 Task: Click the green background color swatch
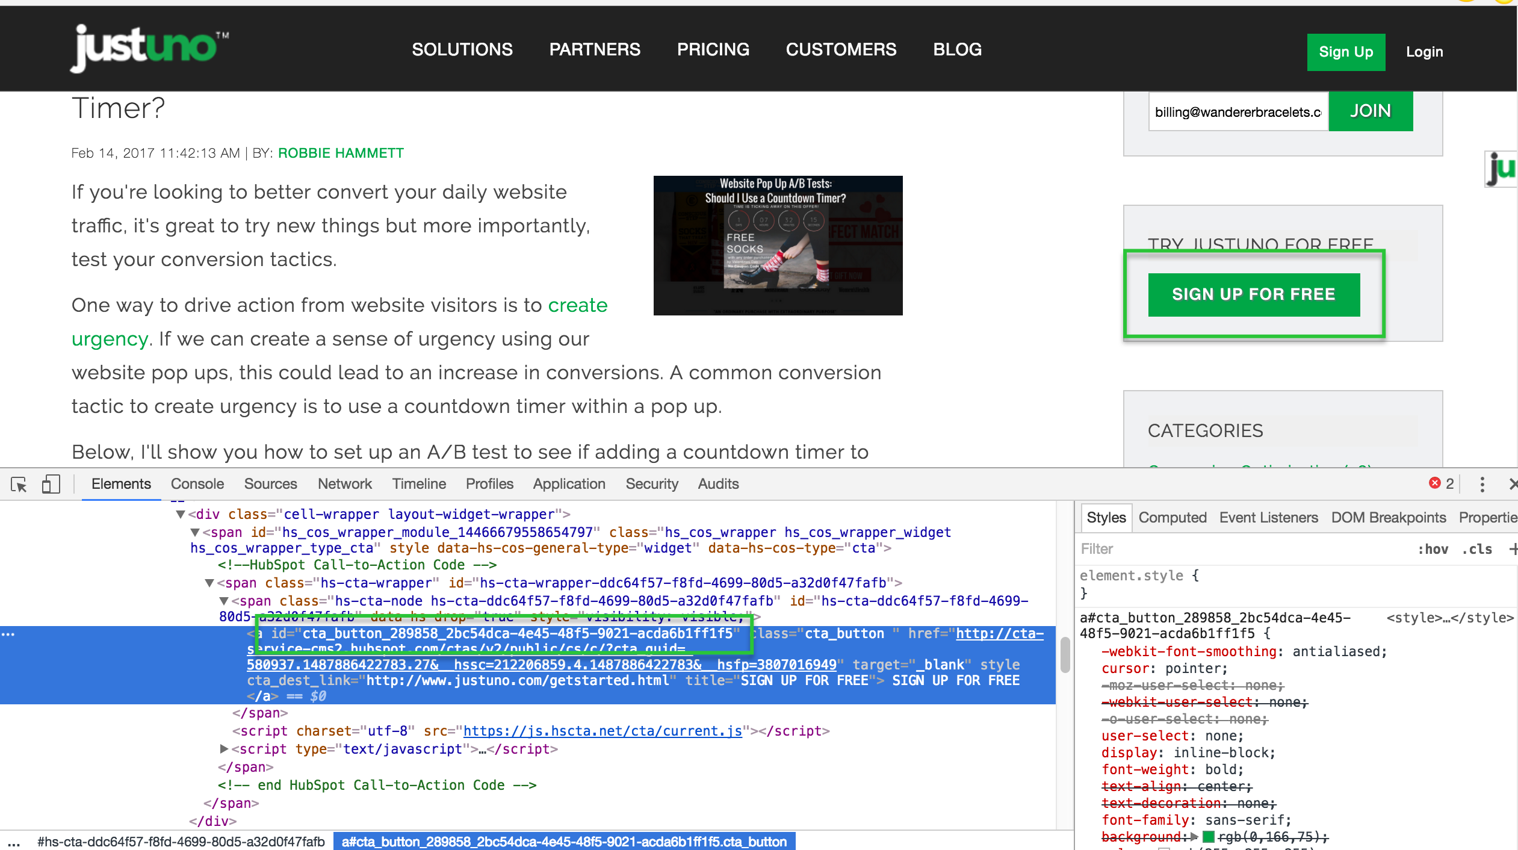[x=1208, y=837]
